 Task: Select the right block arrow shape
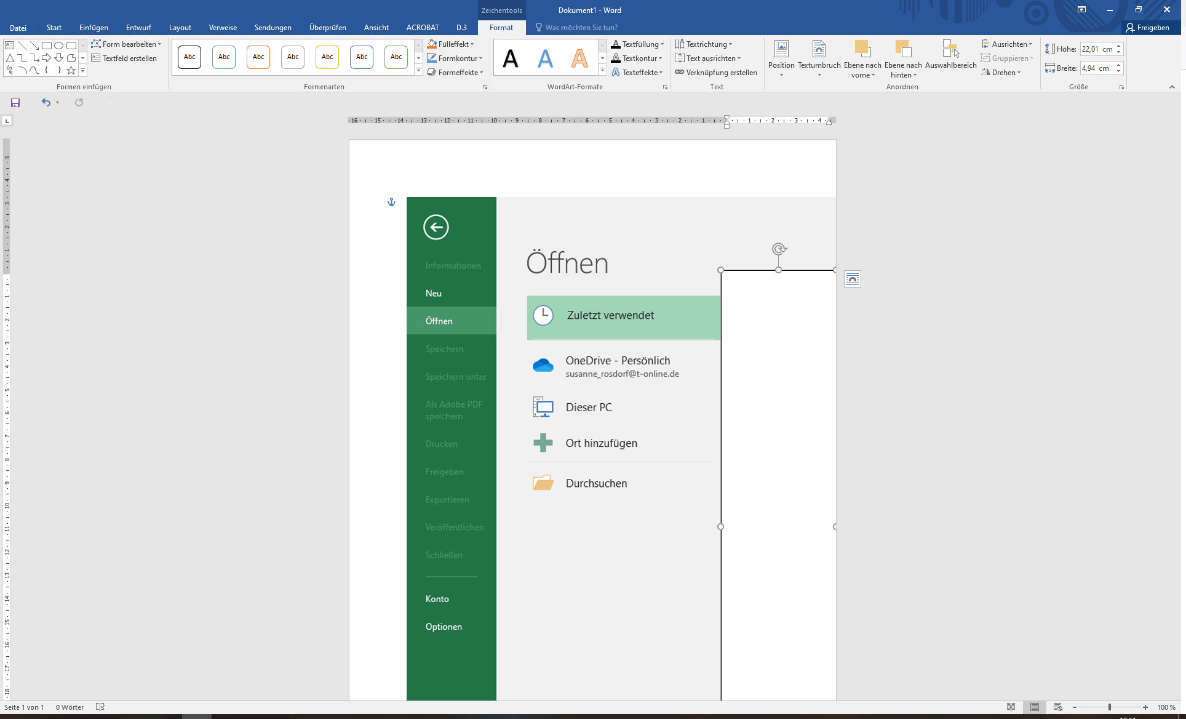point(47,58)
